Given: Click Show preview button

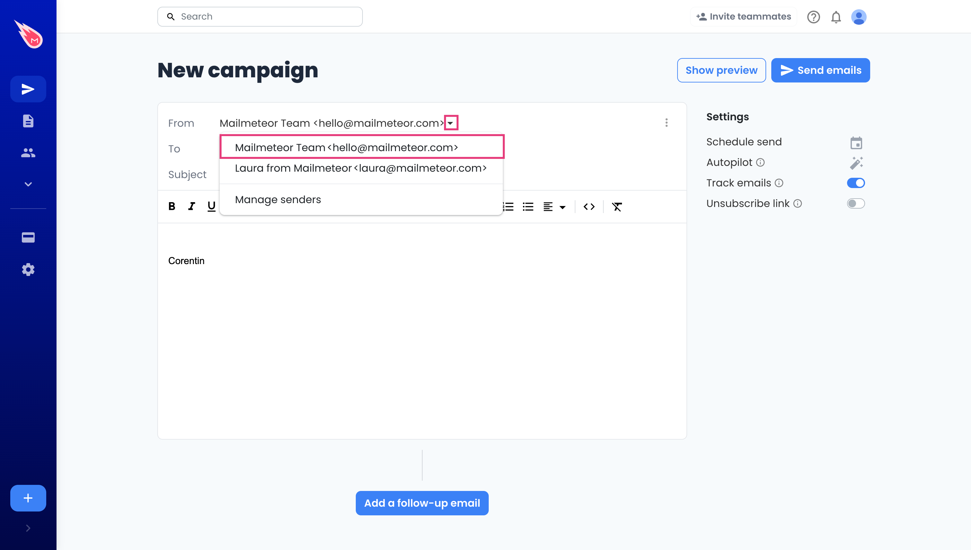Looking at the screenshot, I should pyautogui.click(x=721, y=70).
